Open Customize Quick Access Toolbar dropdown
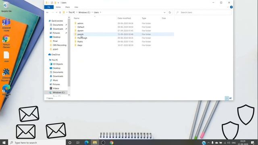This screenshot has width=258, height=145. coord(58,3)
